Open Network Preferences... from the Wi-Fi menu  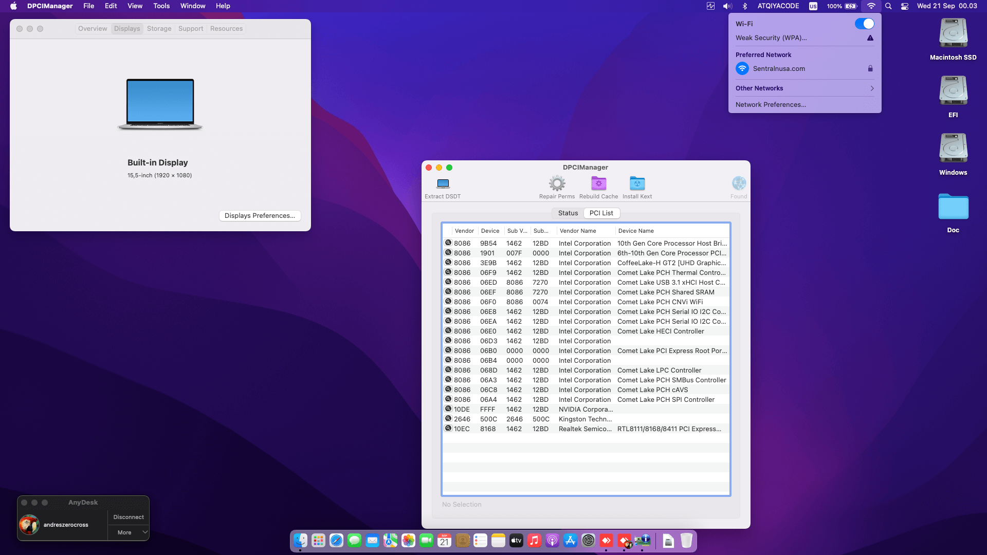point(805,105)
